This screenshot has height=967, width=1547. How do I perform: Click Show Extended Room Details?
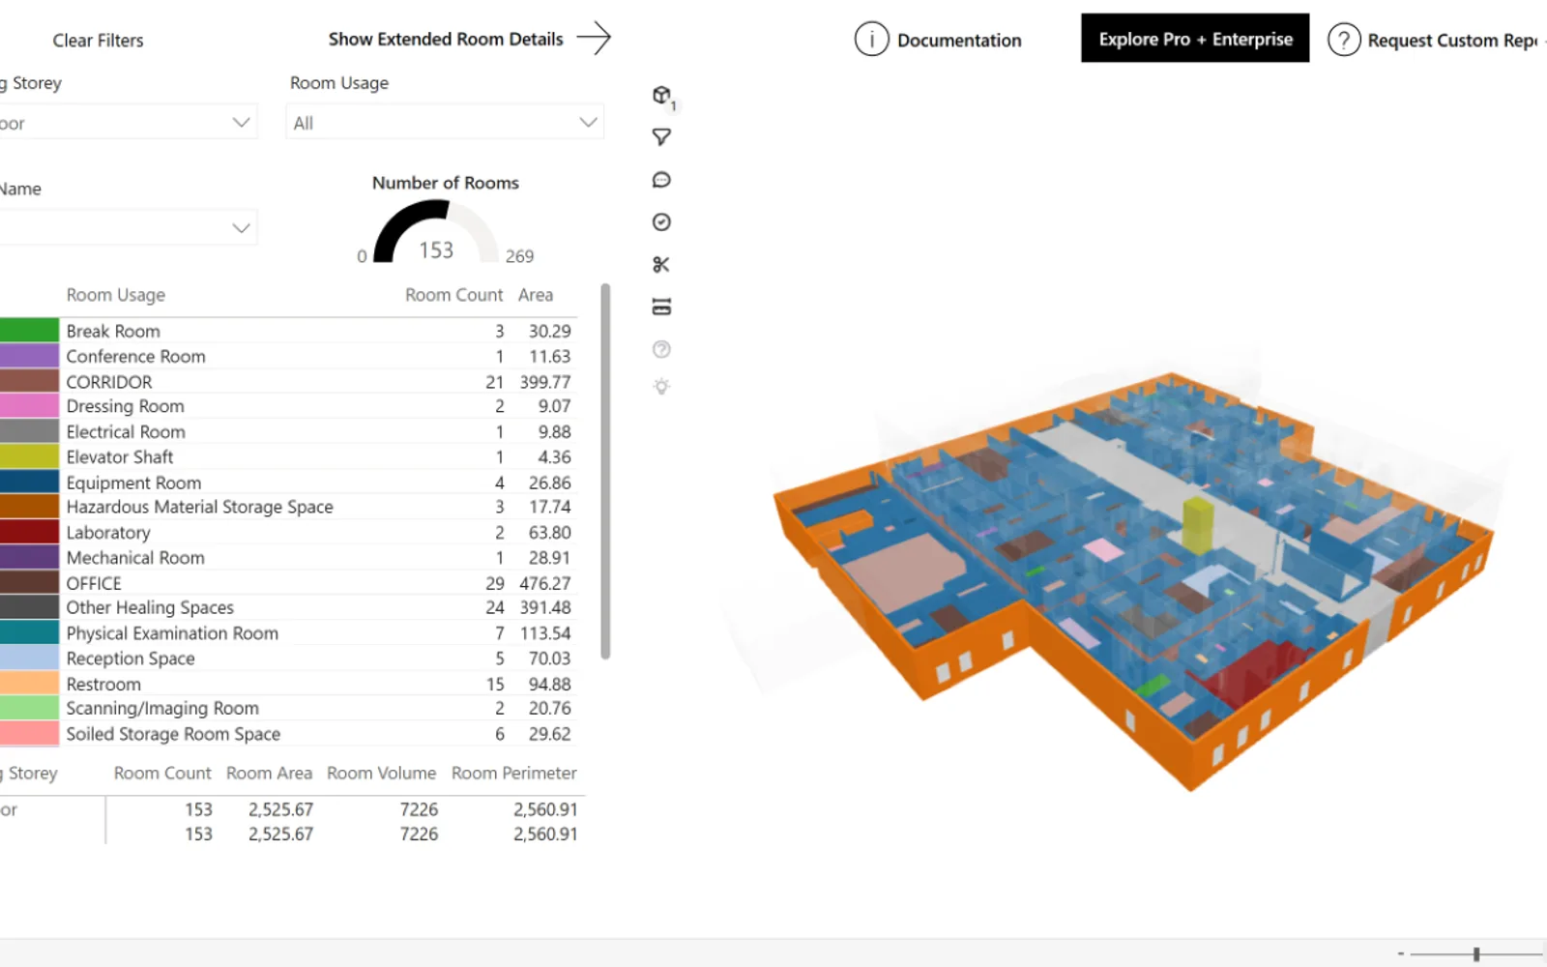[446, 40]
